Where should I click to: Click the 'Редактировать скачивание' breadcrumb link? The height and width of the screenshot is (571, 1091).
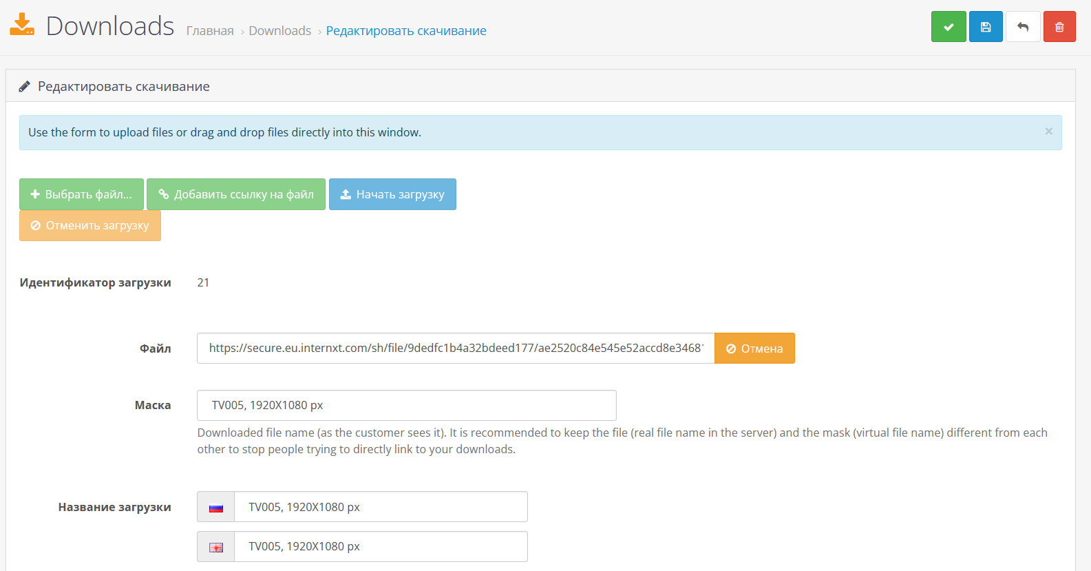(x=406, y=31)
